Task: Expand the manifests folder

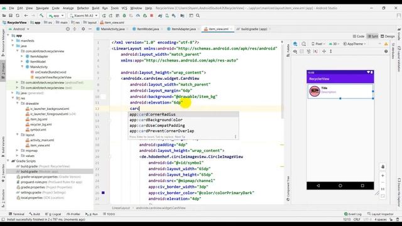Action: [x=13, y=40]
